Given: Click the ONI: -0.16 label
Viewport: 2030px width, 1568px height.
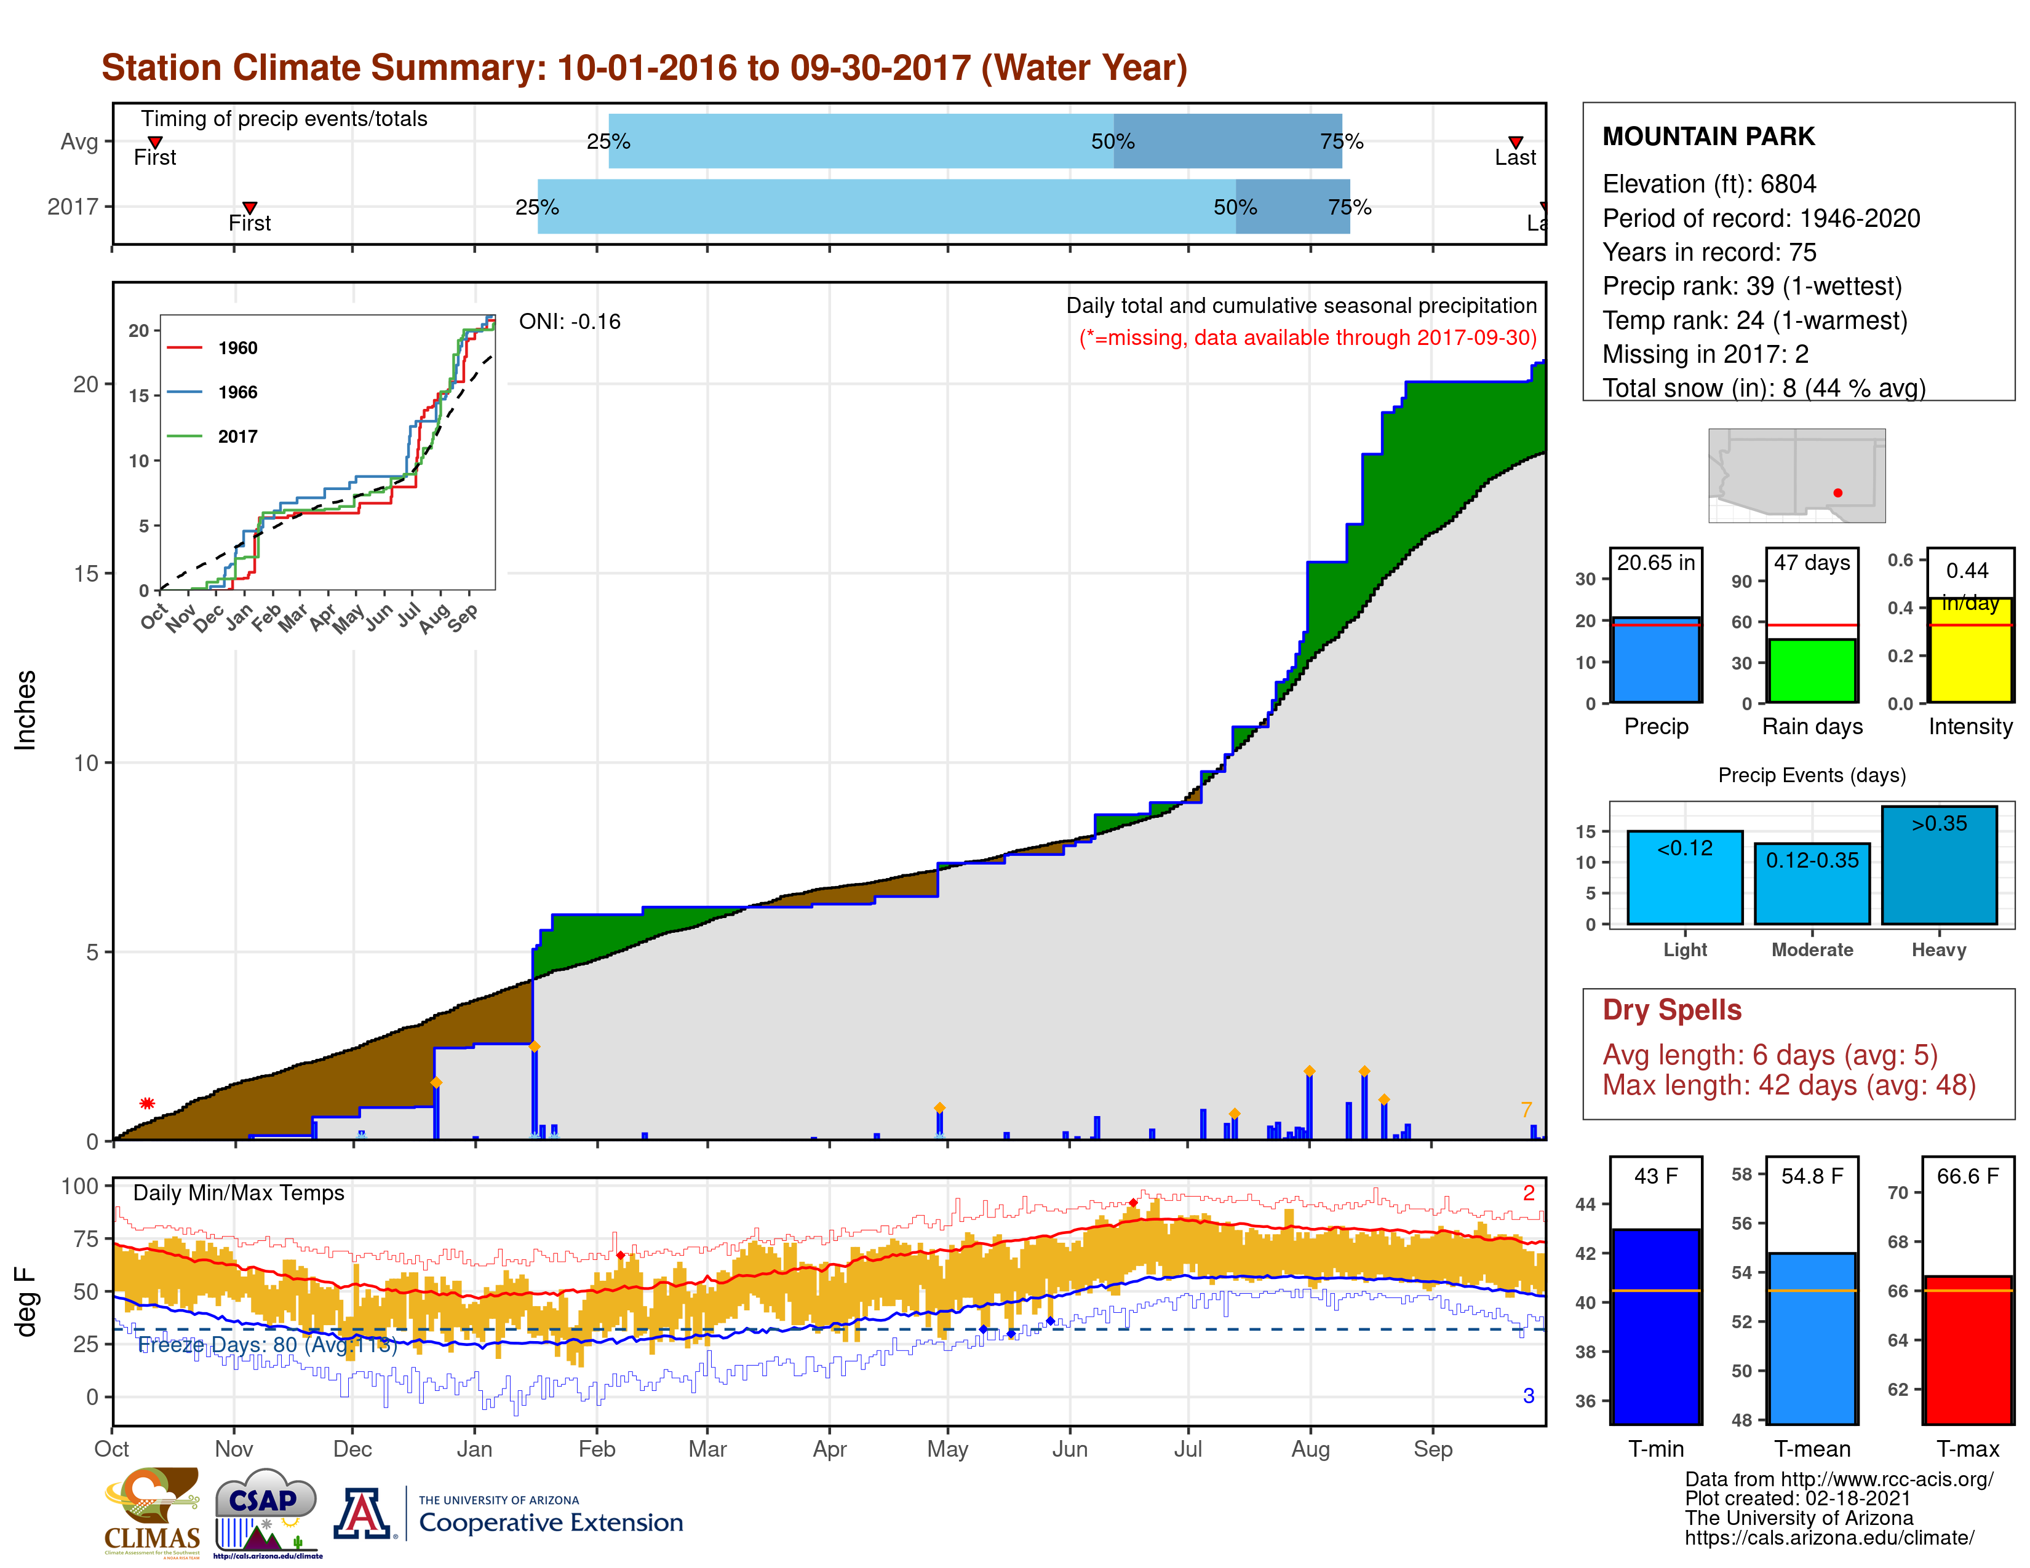Looking at the screenshot, I should 570,322.
